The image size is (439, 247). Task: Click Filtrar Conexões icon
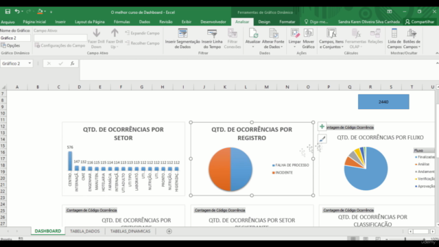[x=233, y=34]
